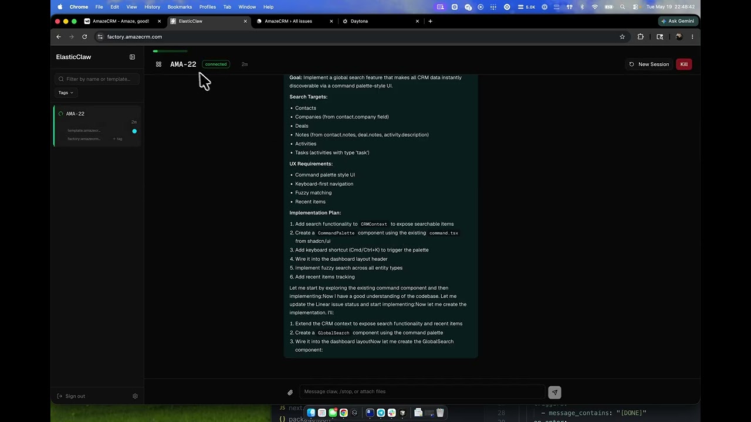Open the Window menu
The height and width of the screenshot is (422, 751).
[x=247, y=7]
